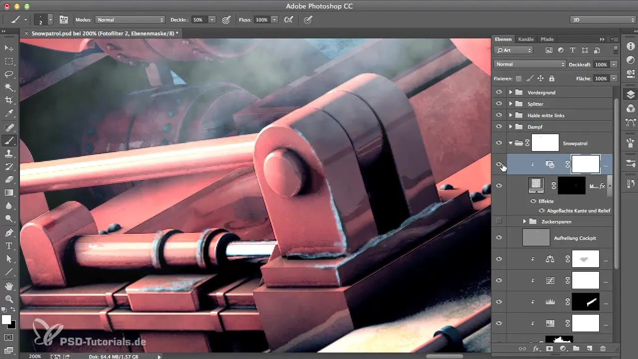The width and height of the screenshot is (638, 359).
Task: Select the Healing Brush tool
Action: pyautogui.click(x=8, y=128)
